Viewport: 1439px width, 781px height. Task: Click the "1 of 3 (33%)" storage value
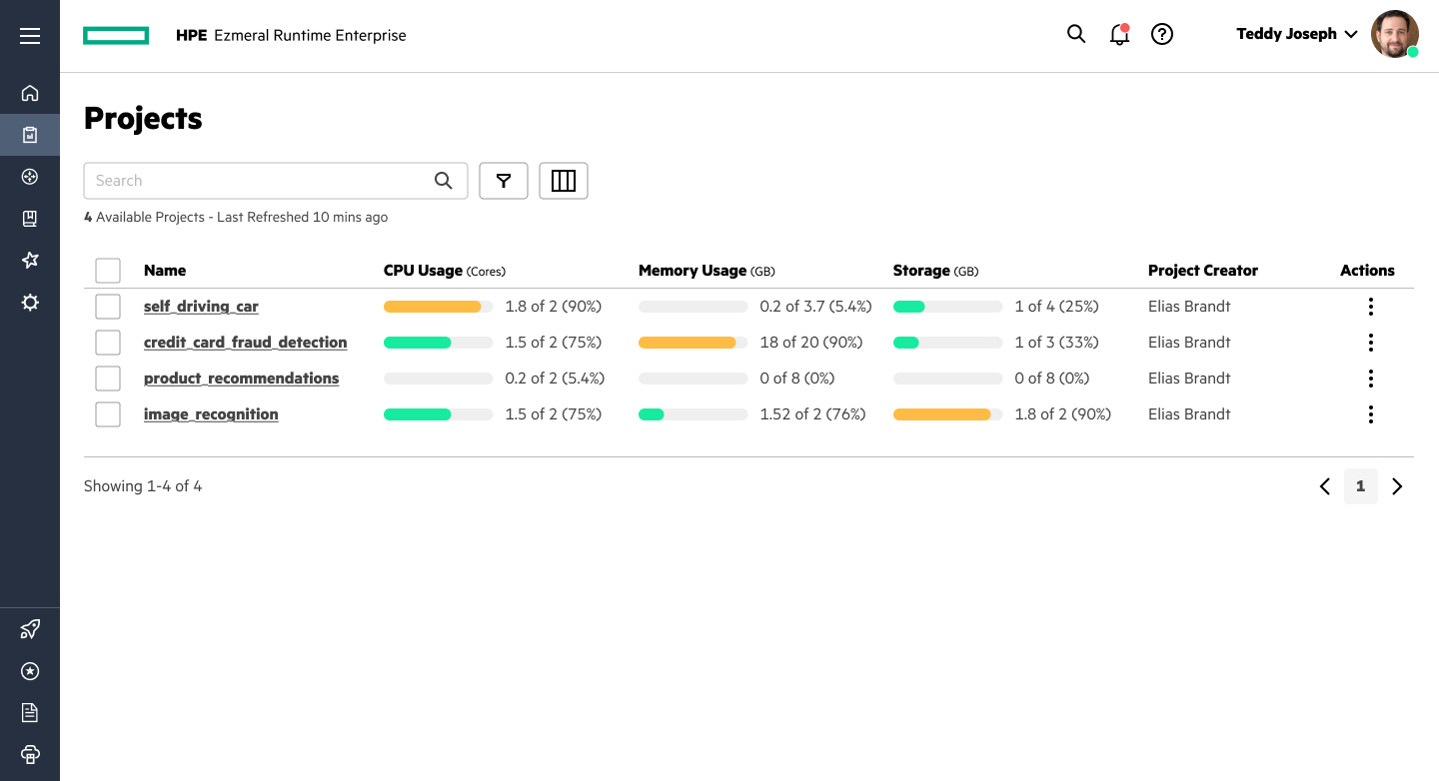pos(1056,343)
